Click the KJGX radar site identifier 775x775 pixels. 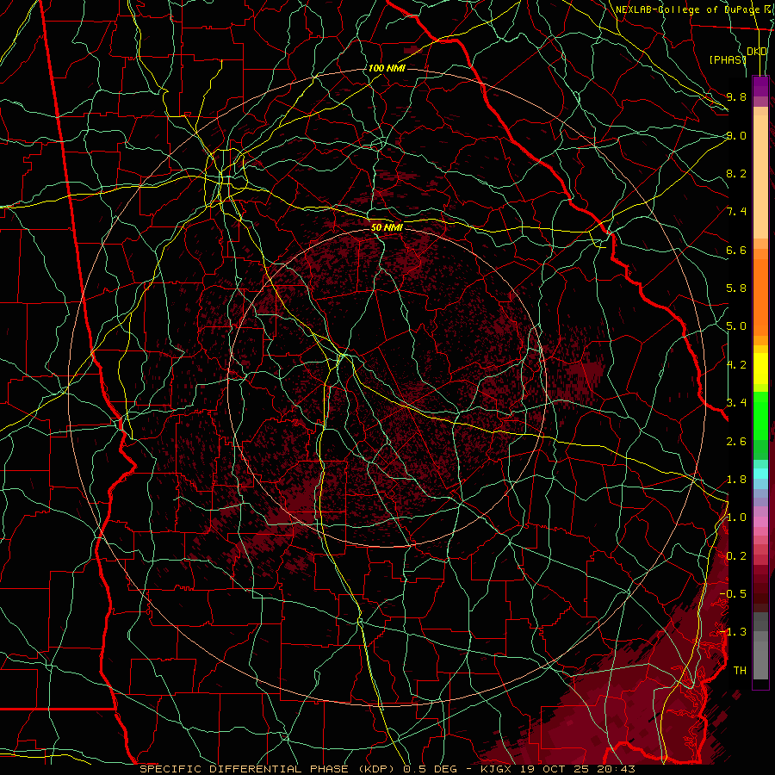pos(497,769)
